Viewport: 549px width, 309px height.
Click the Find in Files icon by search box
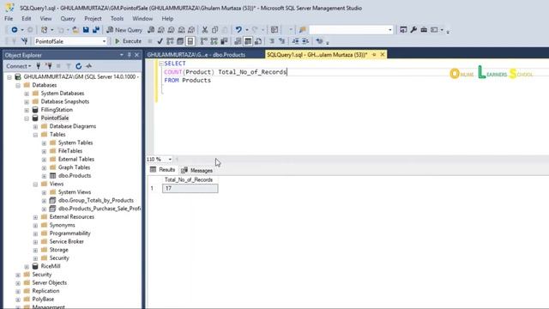303,30
